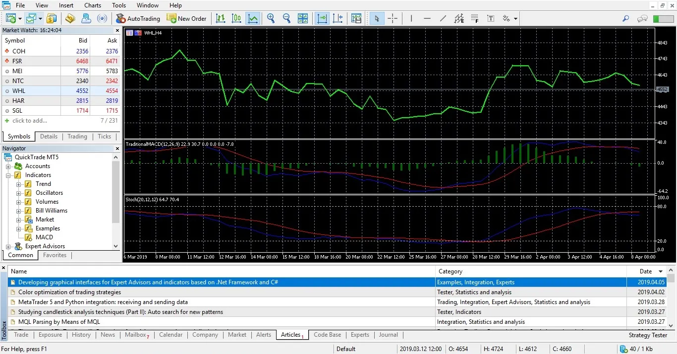Click the select cursor arrow tool
This screenshot has height=354, width=677.
click(x=377, y=18)
